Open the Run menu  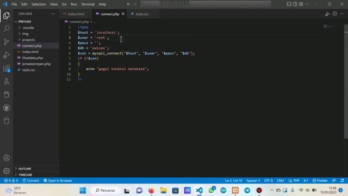(x=74, y=4)
